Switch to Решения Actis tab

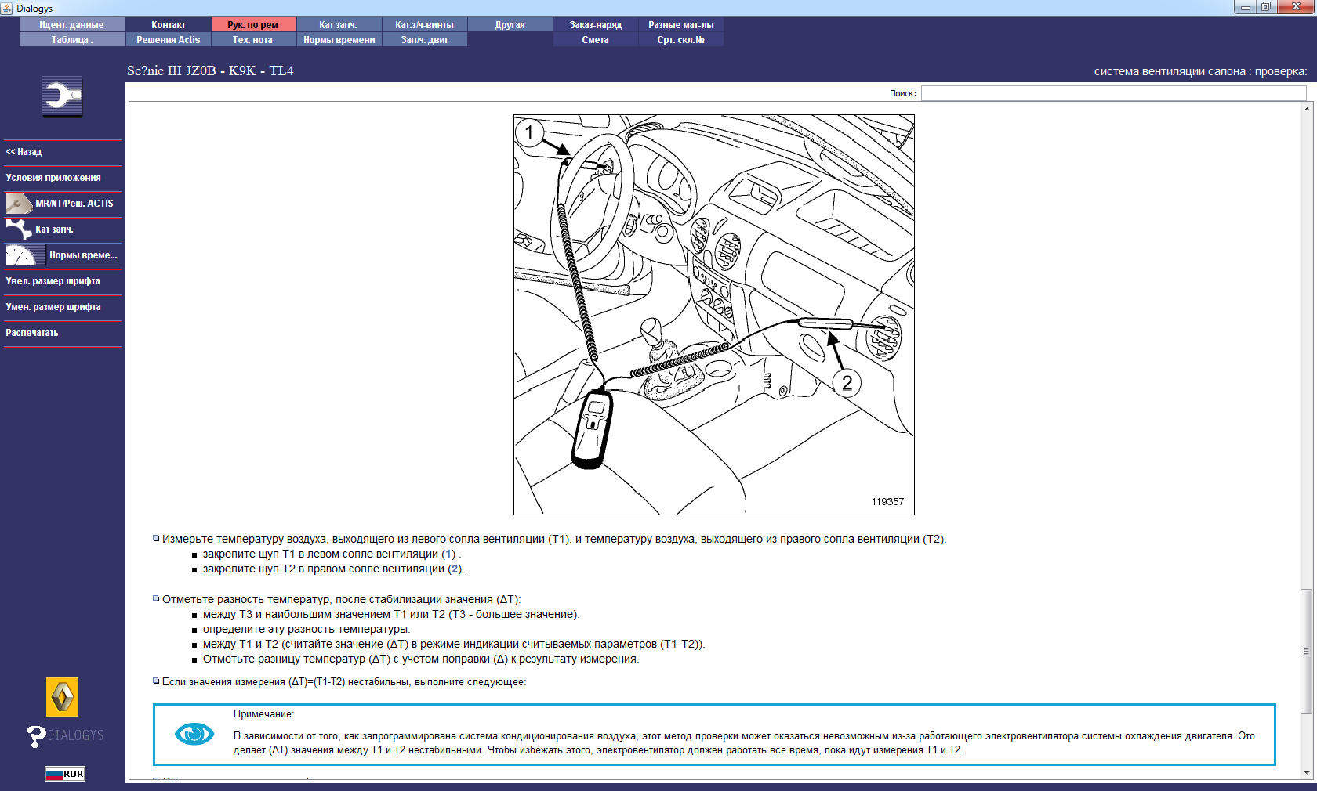point(168,40)
